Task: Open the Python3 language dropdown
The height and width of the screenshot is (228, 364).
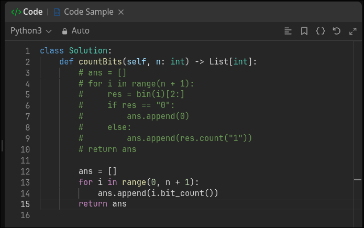Action: (x=31, y=31)
